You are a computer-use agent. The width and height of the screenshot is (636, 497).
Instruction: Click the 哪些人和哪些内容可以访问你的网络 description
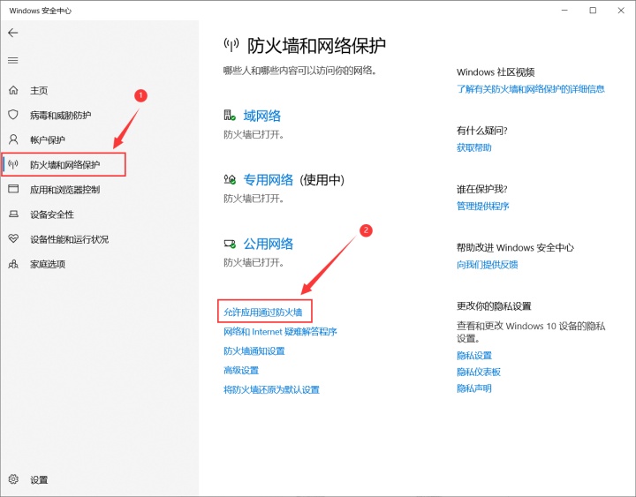click(x=300, y=71)
